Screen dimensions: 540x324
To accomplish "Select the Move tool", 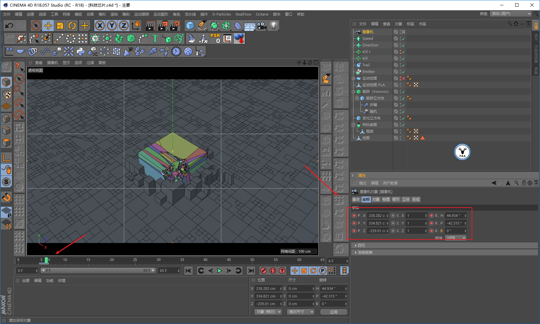I will click(x=48, y=26).
